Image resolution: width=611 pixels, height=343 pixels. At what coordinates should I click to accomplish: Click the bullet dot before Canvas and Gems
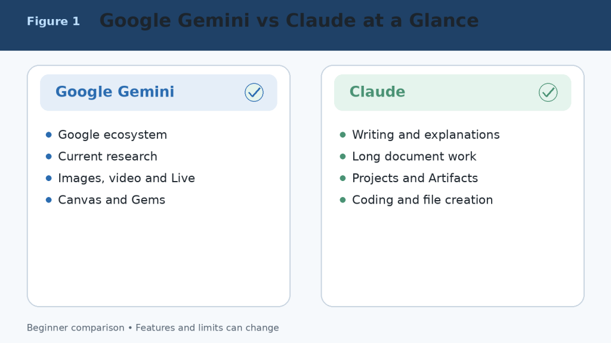click(x=49, y=200)
